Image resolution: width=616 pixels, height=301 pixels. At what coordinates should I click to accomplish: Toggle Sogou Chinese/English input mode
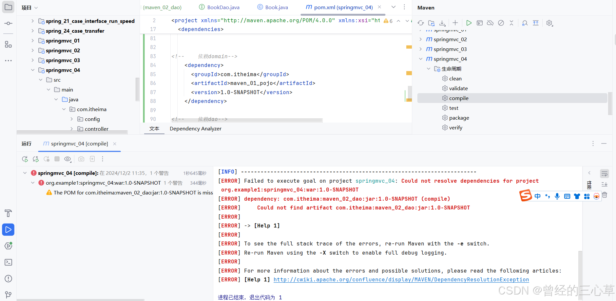(538, 196)
